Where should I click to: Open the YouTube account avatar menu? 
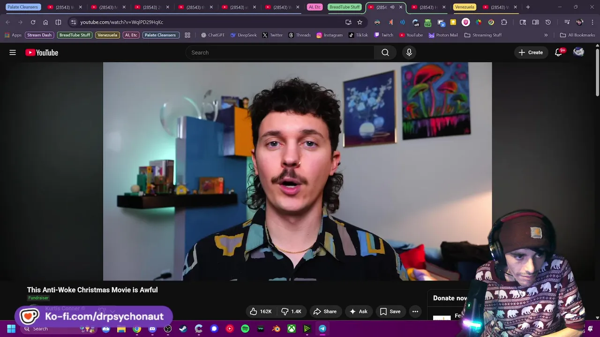(x=579, y=52)
